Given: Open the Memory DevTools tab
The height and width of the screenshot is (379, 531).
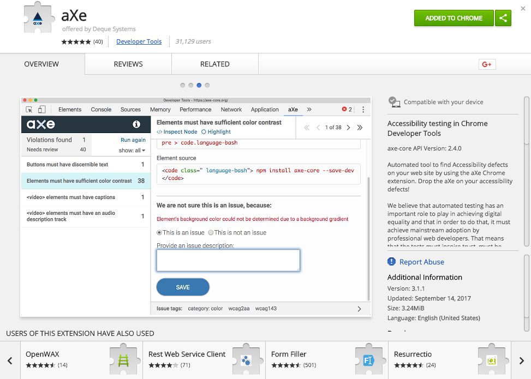Looking at the screenshot, I should tap(160, 110).
